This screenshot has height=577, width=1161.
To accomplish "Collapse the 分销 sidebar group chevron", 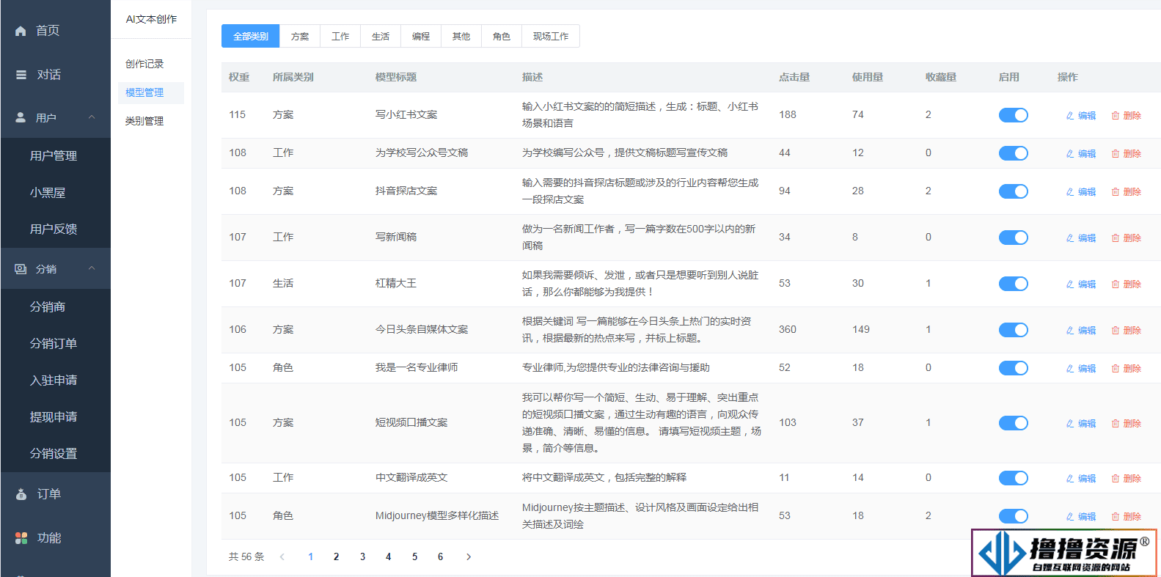I will (x=92, y=268).
